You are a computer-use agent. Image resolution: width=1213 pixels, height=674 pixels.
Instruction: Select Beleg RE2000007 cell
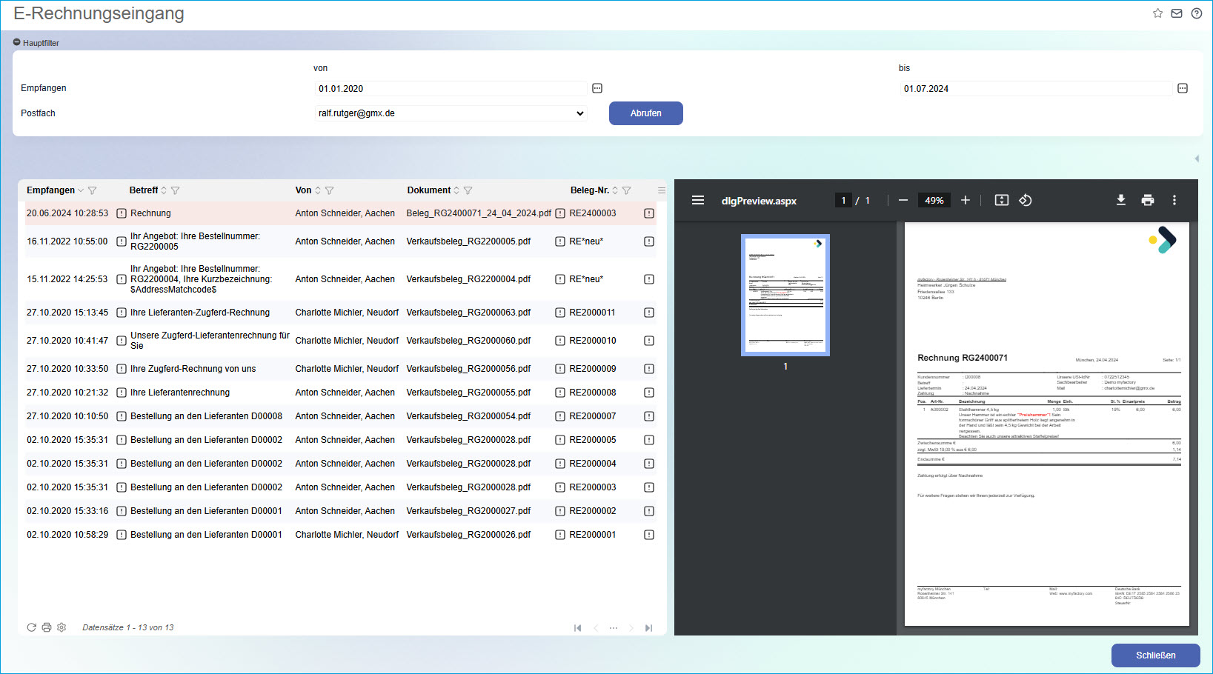click(x=593, y=416)
